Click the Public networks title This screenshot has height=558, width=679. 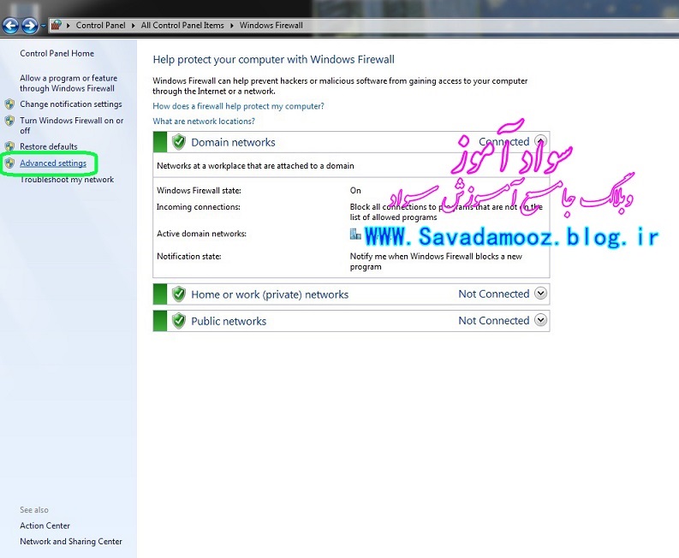coord(229,321)
